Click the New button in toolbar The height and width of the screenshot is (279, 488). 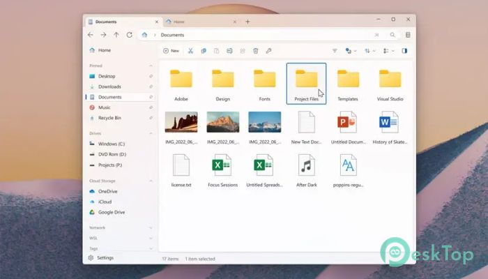pos(171,51)
